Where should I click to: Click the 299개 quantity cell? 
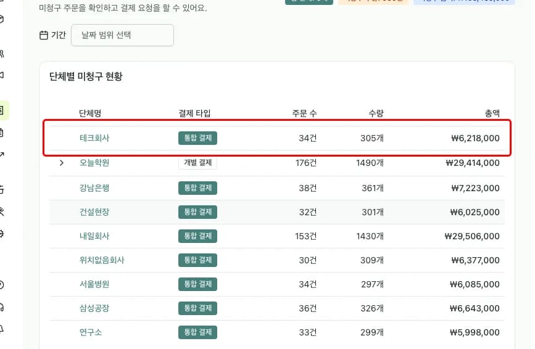pyautogui.click(x=372, y=332)
